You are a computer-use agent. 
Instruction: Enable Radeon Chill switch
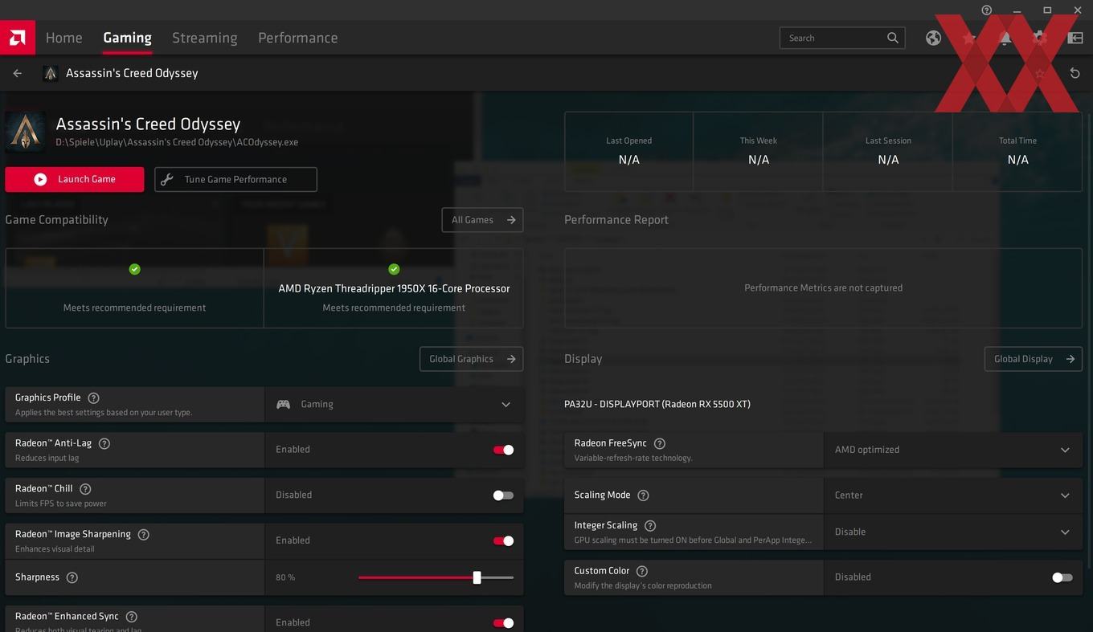[x=503, y=495]
